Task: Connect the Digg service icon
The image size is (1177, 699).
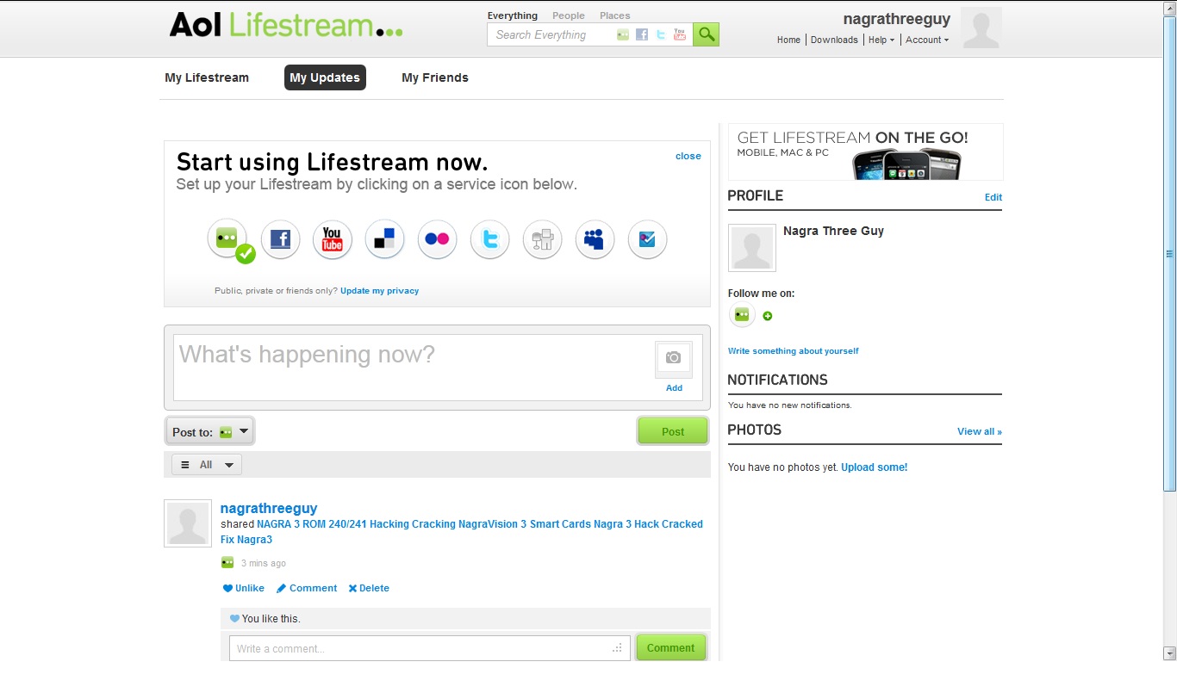Action: tap(542, 239)
